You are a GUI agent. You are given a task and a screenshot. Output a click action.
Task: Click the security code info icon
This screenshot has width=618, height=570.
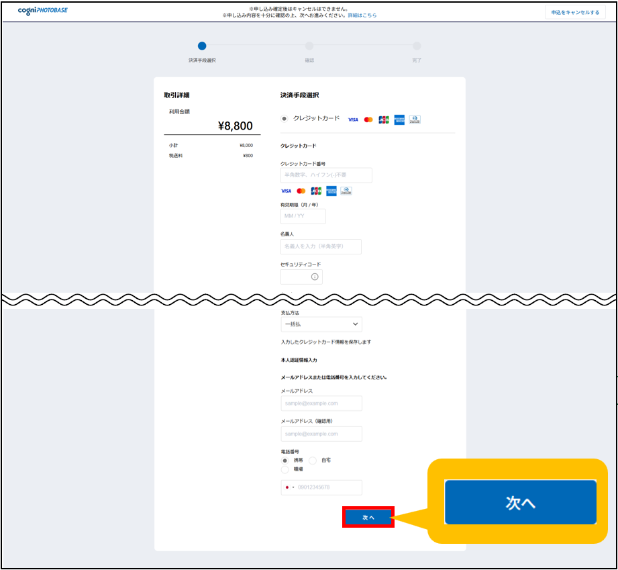[x=315, y=277]
